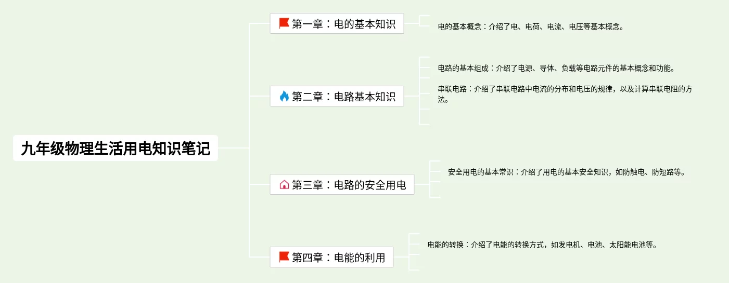Click the empty bottom branch under 第四章
729x283 pixels.
pyautogui.click(x=414, y=270)
